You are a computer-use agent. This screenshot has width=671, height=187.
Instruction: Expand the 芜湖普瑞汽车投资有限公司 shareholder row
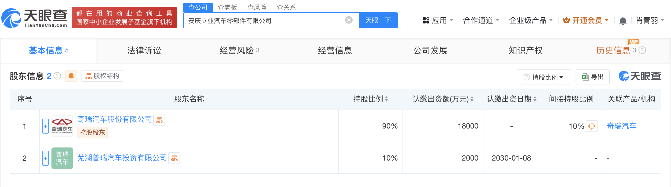(x=46, y=158)
